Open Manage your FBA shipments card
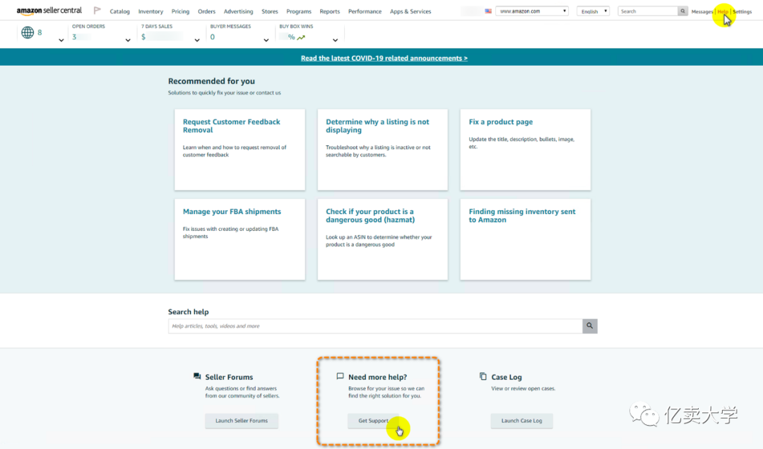763x449 pixels. tap(240, 239)
